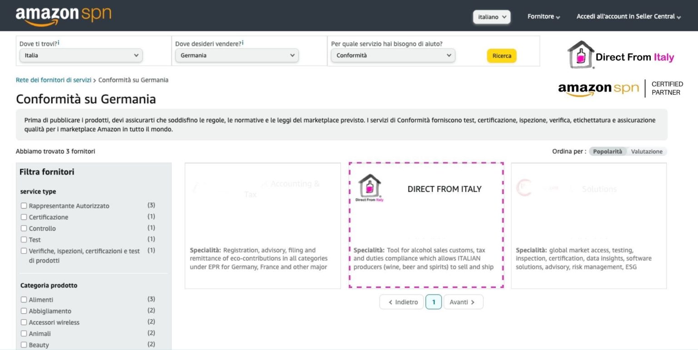Click the Direct From Italy logo at top right
698x350 pixels.
621,55
